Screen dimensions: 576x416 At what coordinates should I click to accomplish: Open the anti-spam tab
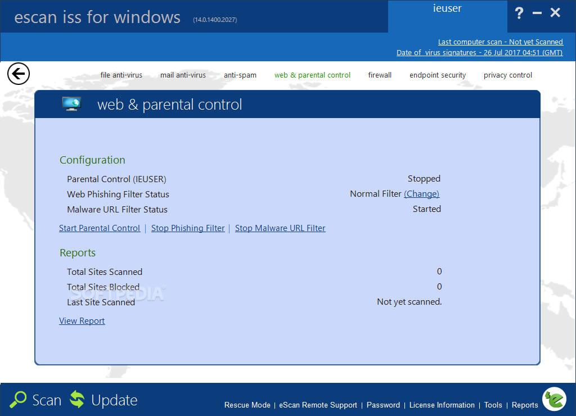240,75
